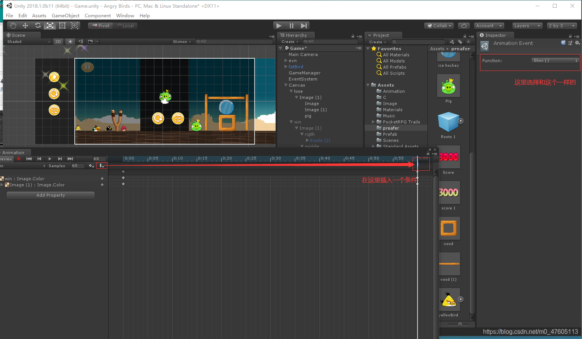This screenshot has width=582, height=339.
Task: Open Cloud services via cloud icon
Action: 464,26
